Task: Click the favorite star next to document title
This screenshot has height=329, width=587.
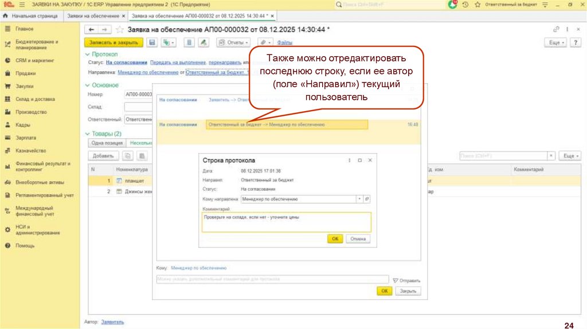Action: pyautogui.click(x=120, y=29)
